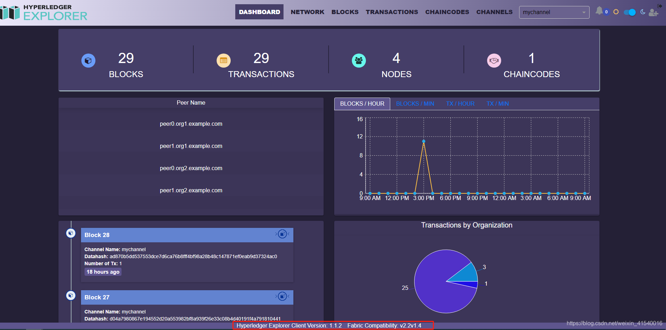Viewport: 666px width, 330px height.
Task: Click peer0.org1.example.com in peer list
Action: (191, 124)
